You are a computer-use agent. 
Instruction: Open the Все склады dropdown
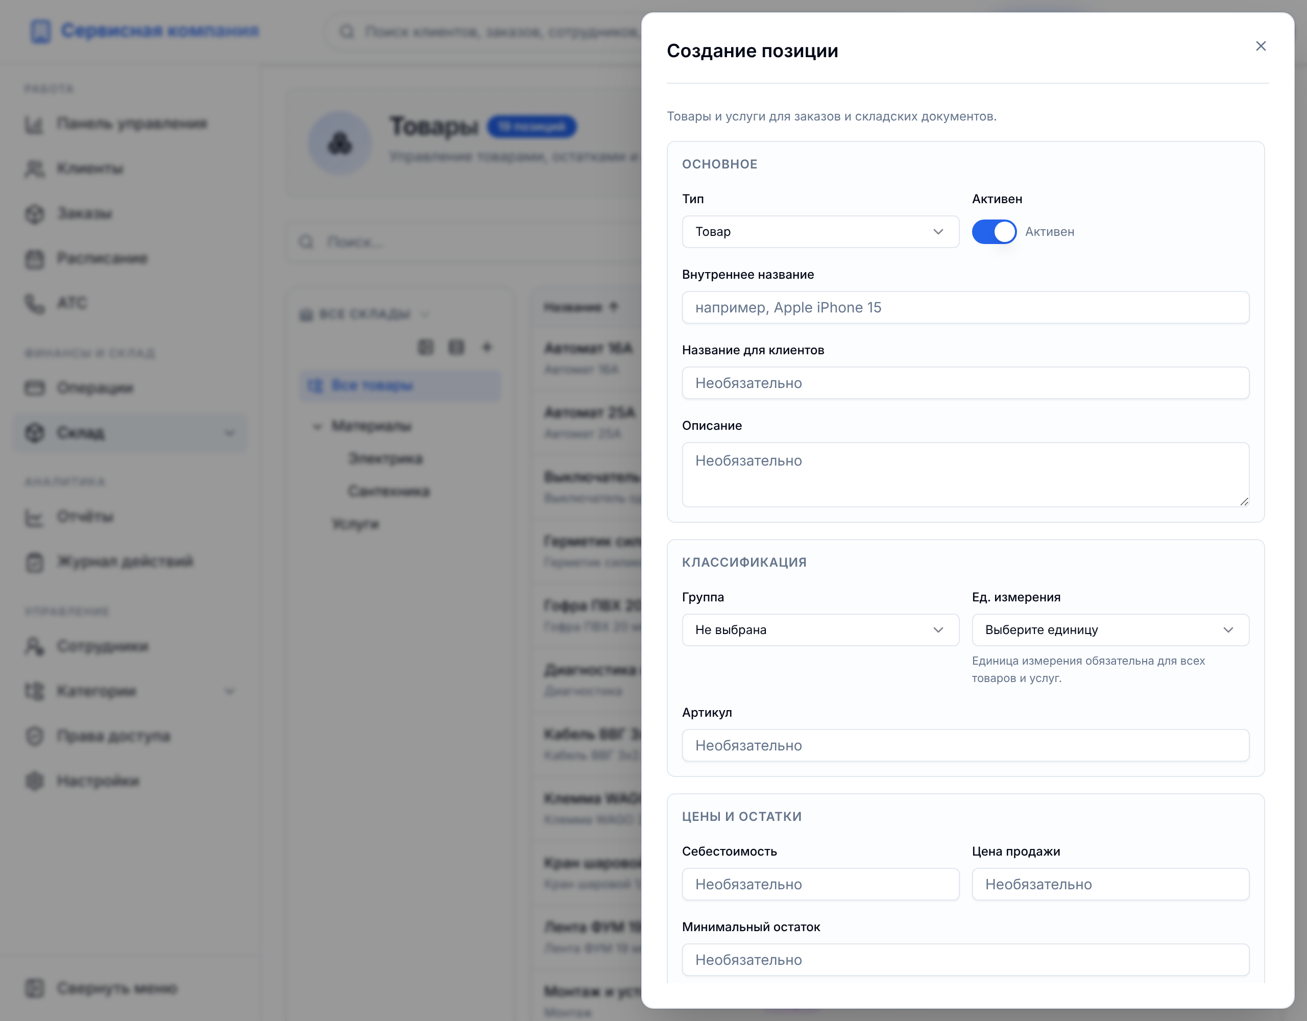pyautogui.click(x=365, y=314)
